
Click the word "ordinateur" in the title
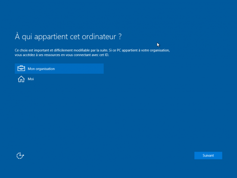point(99,37)
